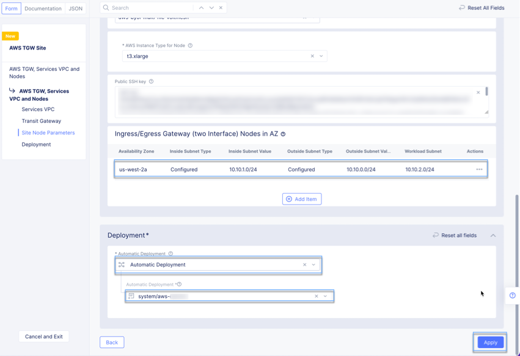Viewport: 520px width, 356px height.
Task: Expand the AWS Instance Type dropdown
Action: pyautogui.click(x=321, y=56)
